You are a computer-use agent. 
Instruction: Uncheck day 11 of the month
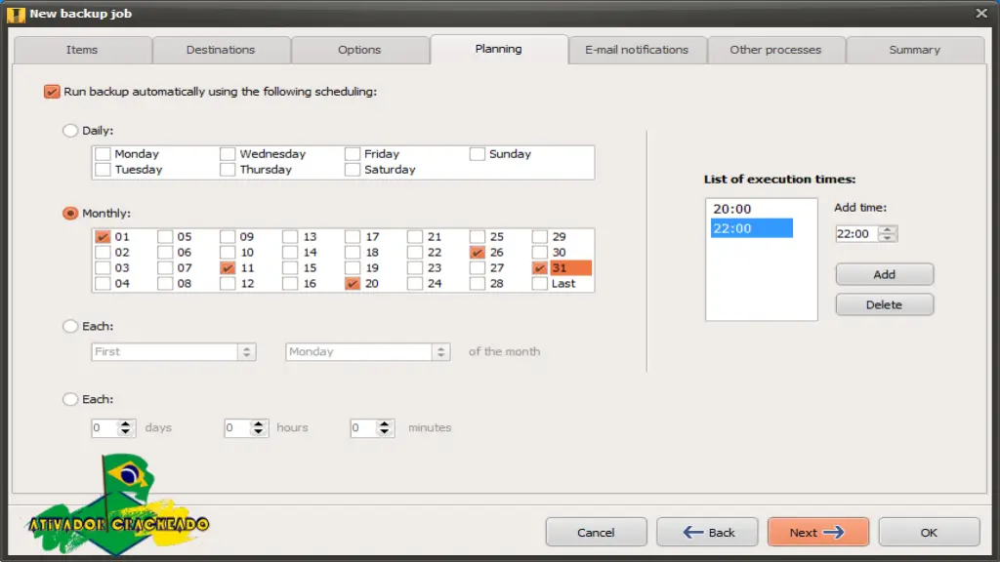228,268
